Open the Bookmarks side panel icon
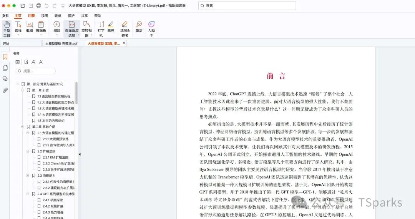 tap(5, 57)
